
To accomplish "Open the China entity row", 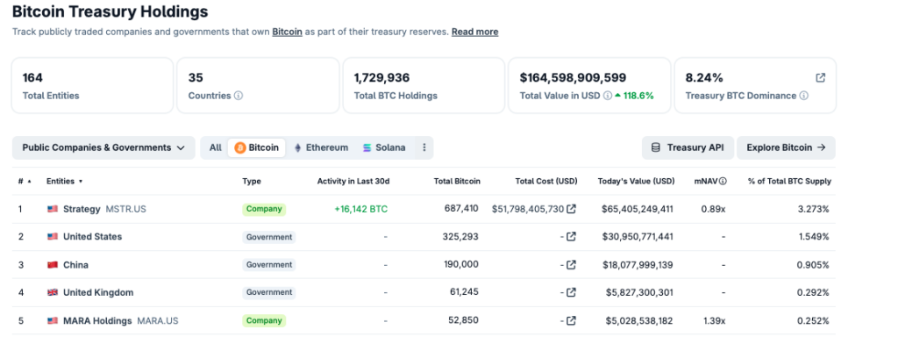I will [x=423, y=265].
